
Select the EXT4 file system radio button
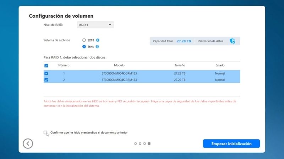[84, 40]
